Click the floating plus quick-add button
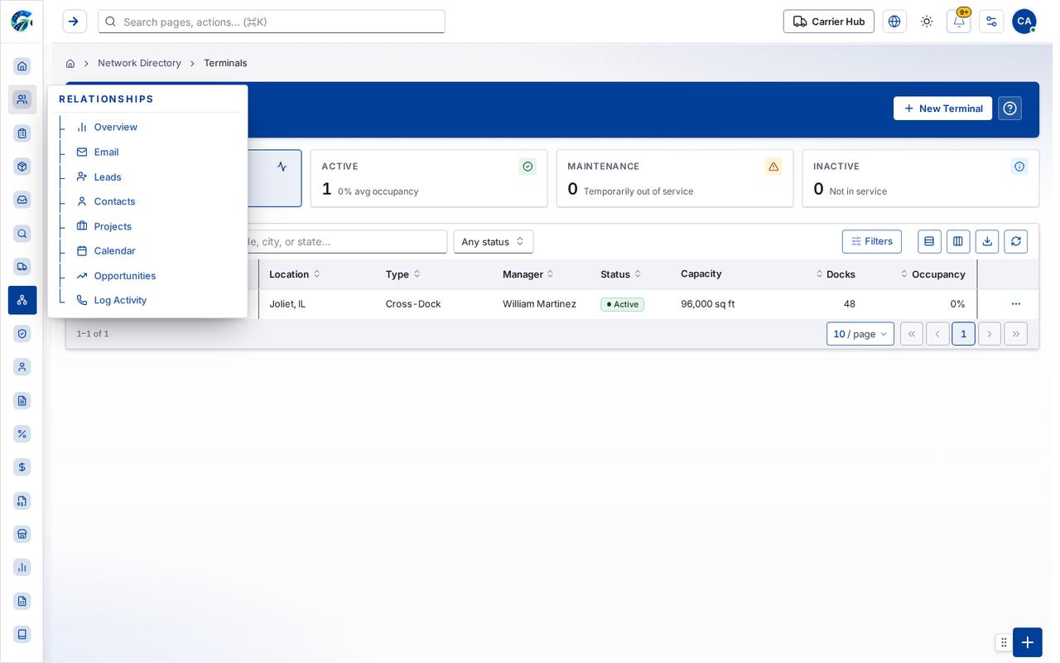 pos(1028,642)
